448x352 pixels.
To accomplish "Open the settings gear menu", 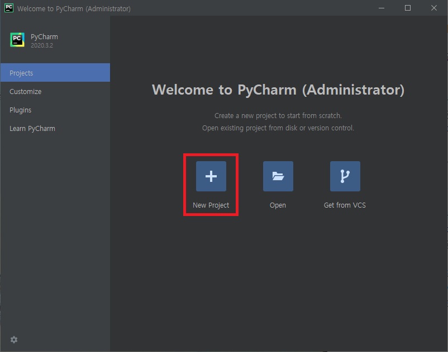I will [x=14, y=340].
